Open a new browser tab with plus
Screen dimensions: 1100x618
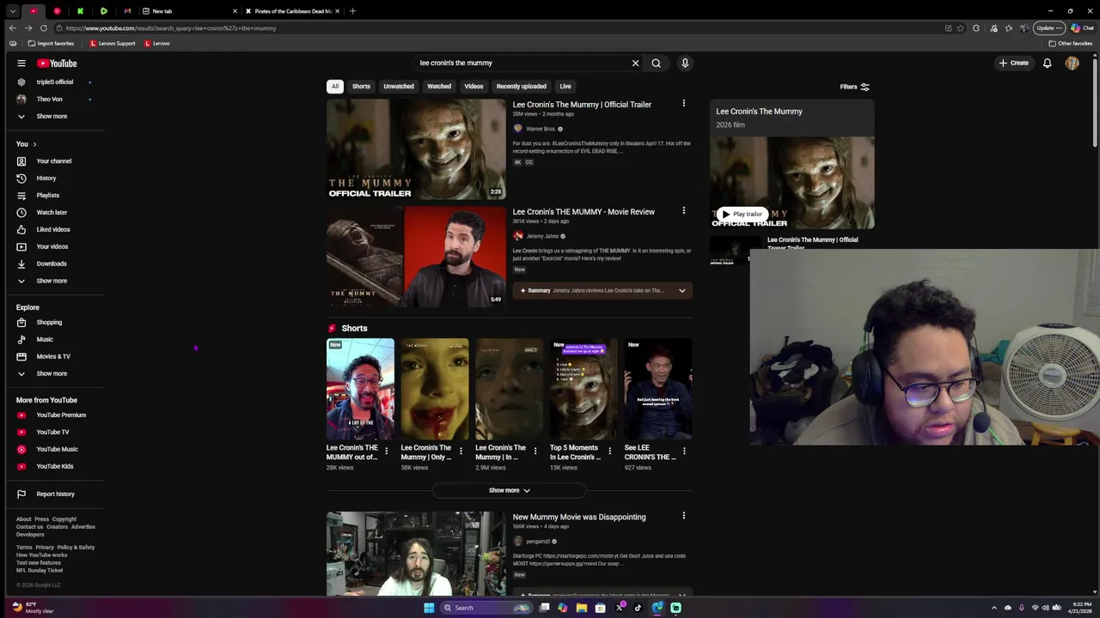(x=352, y=11)
